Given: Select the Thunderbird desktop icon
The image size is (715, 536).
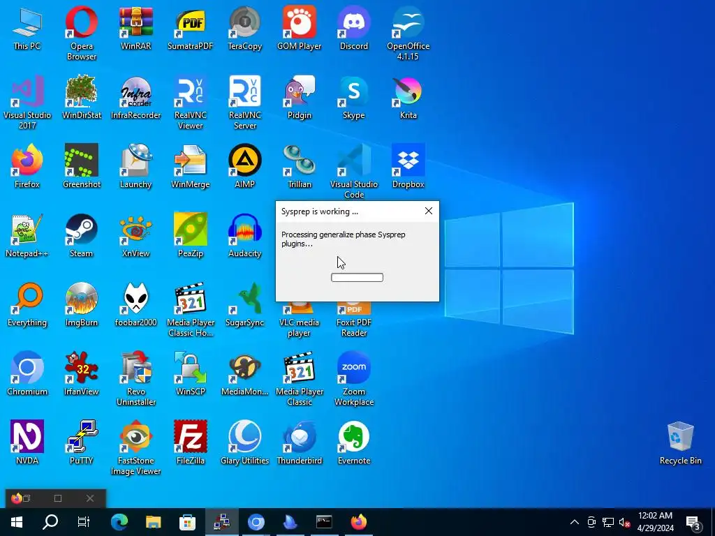Looking at the screenshot, I should pos(299,443).
